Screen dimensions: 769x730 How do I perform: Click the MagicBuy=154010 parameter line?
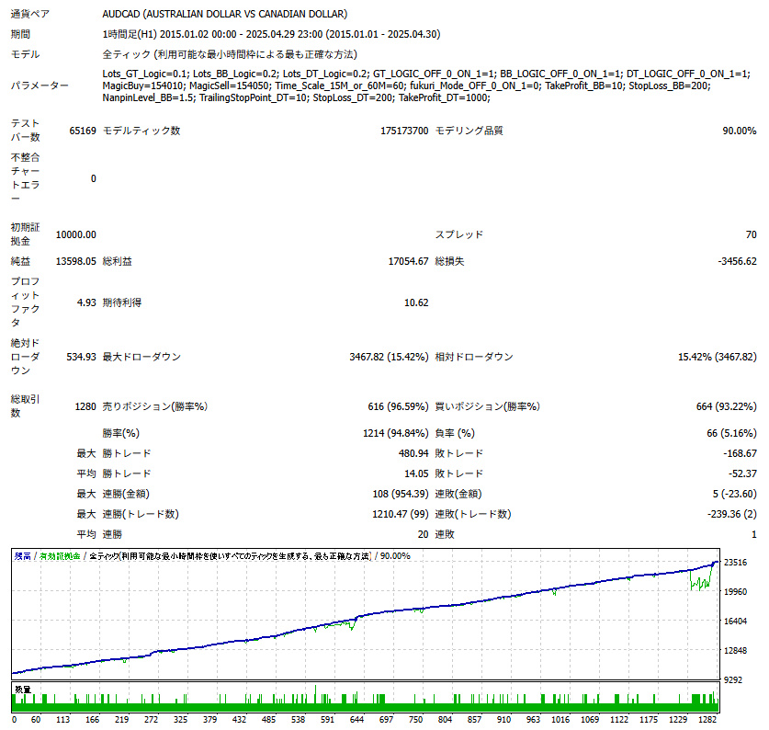[x=407, y=86]
